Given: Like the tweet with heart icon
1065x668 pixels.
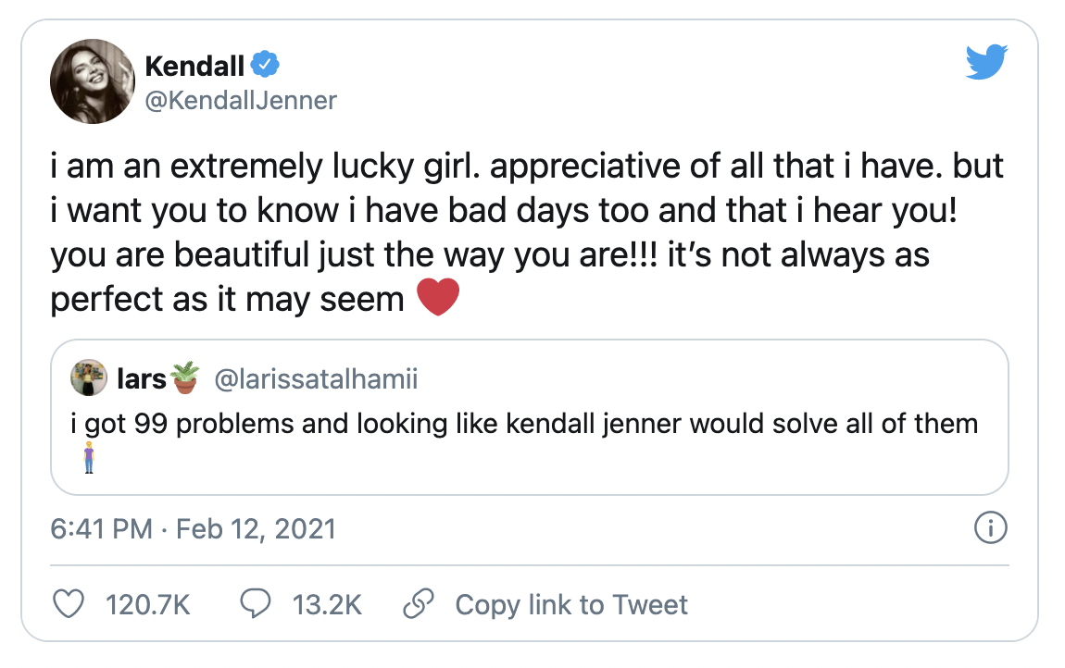Looking at the screenshot, I should tap(67, 605).
